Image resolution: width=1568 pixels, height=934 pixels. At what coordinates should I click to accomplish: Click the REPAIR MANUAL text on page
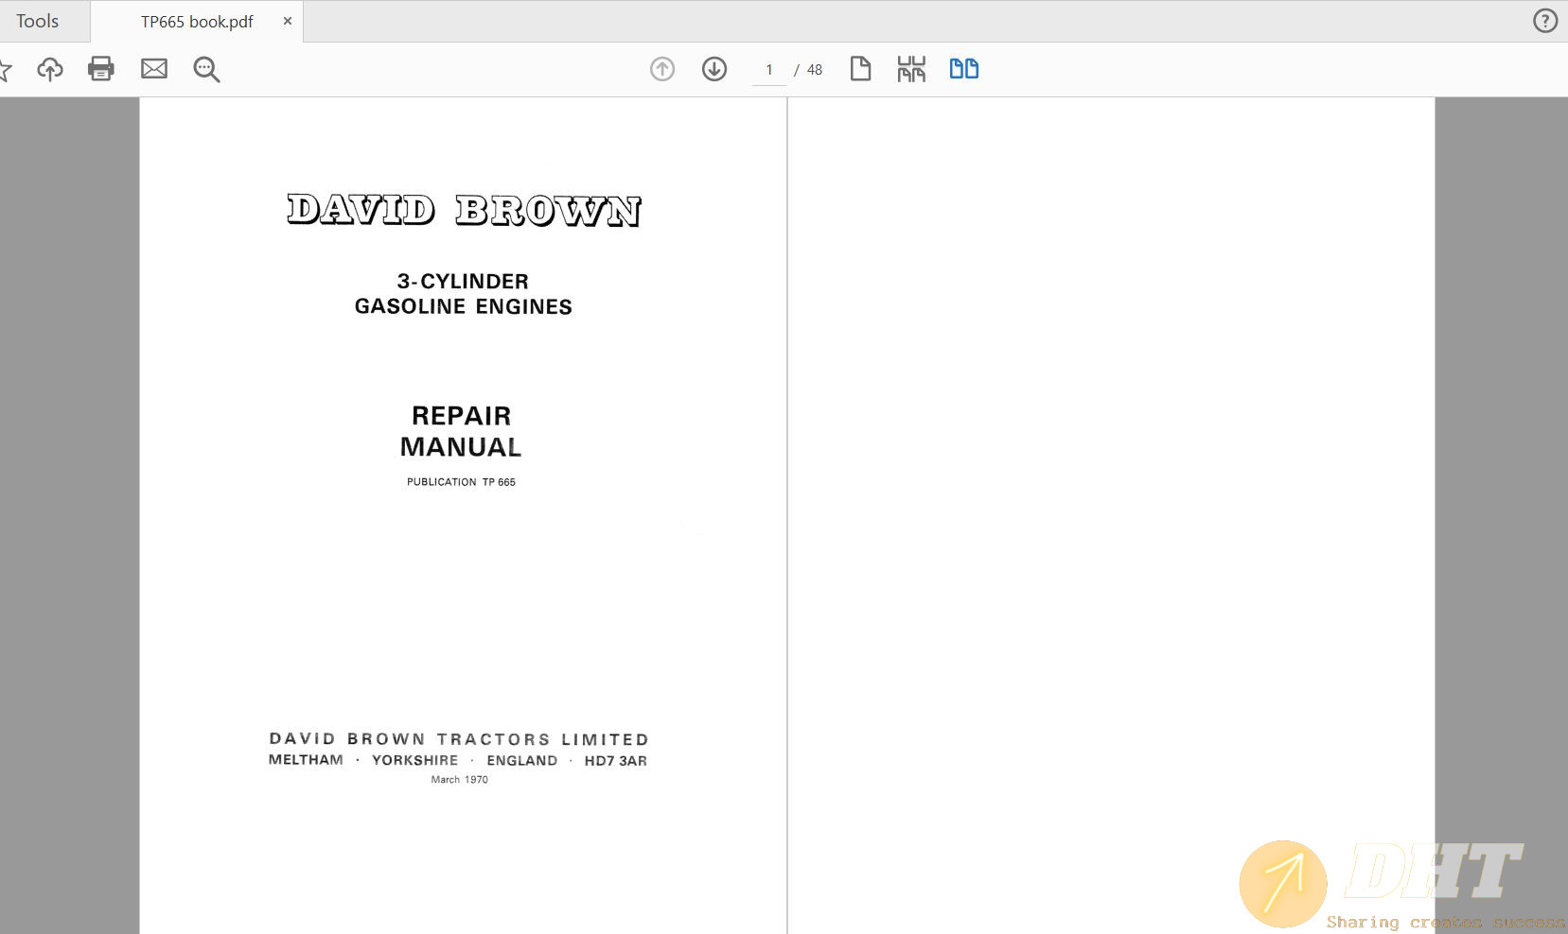pyautogui.click(x=461, y=431)
